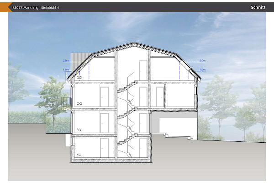
Task: Click the address text 85077 Manching
Action: [25, 7]
